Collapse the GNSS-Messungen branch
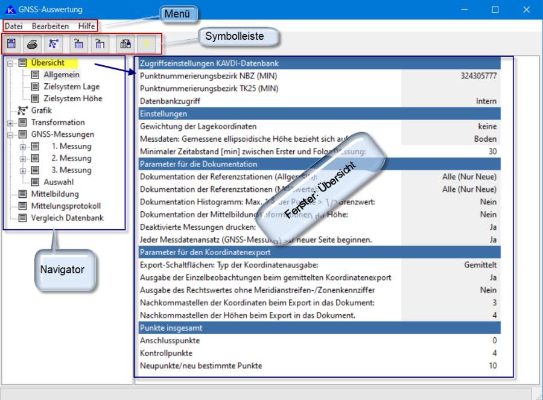Image resolution: width=543 pixels, height=400 pixels. (9, 135)
